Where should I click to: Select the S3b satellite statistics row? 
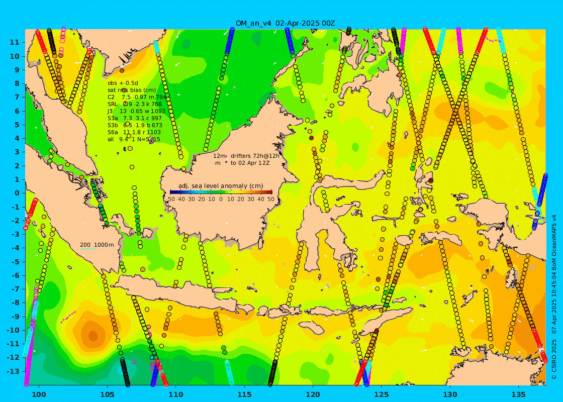point(135,125)
